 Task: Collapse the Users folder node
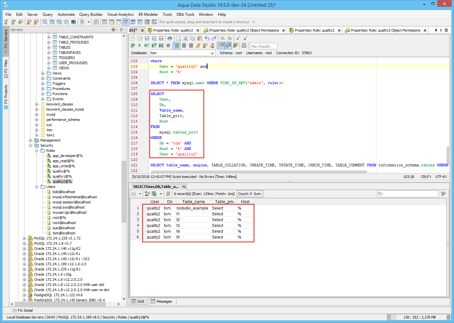click(37, 187)
